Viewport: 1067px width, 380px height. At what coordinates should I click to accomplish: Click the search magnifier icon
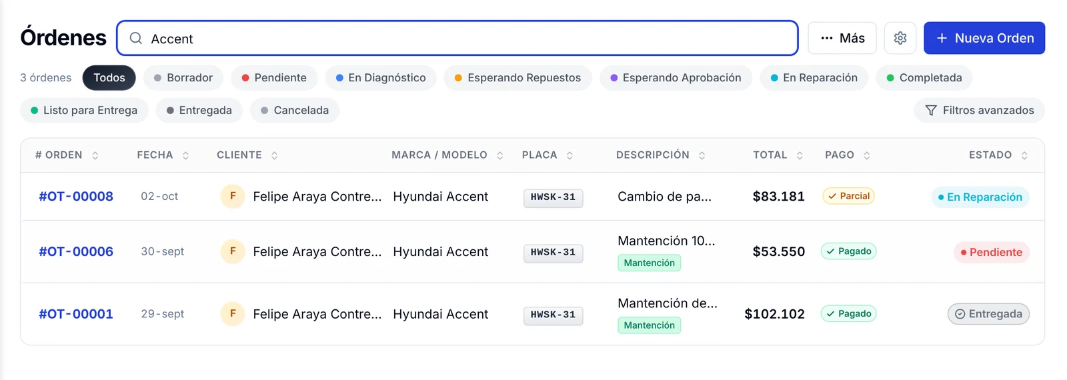point(135,38)
